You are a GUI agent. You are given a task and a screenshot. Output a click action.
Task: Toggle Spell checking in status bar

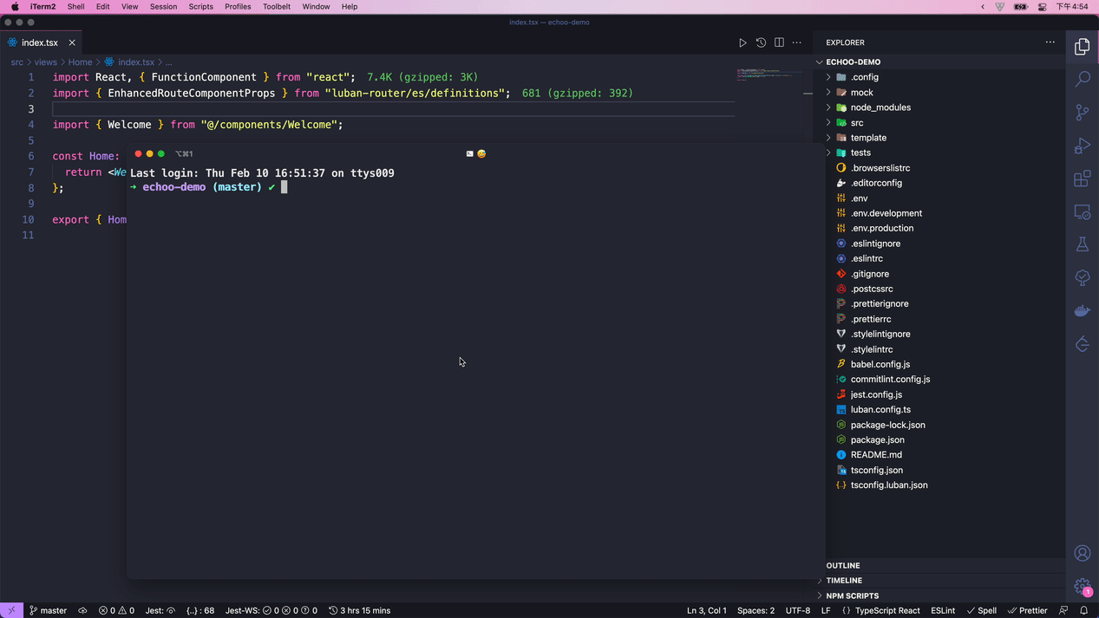[982, 610]
